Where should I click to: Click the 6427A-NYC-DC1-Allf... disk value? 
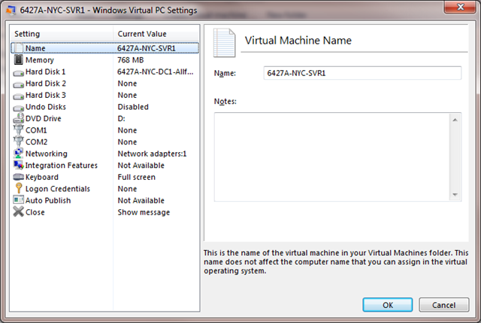click(156, 72)
